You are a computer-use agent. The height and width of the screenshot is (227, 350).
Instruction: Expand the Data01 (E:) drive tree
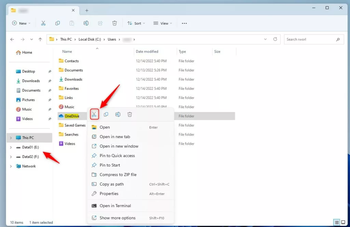(11, 147)
